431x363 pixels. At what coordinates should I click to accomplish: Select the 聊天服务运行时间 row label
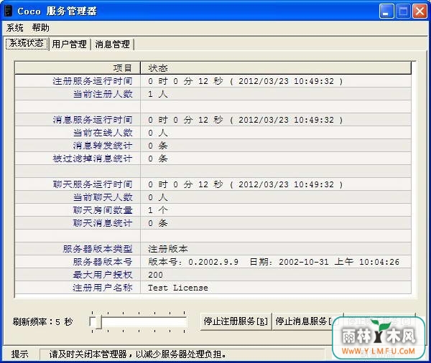tap(93, 184)
